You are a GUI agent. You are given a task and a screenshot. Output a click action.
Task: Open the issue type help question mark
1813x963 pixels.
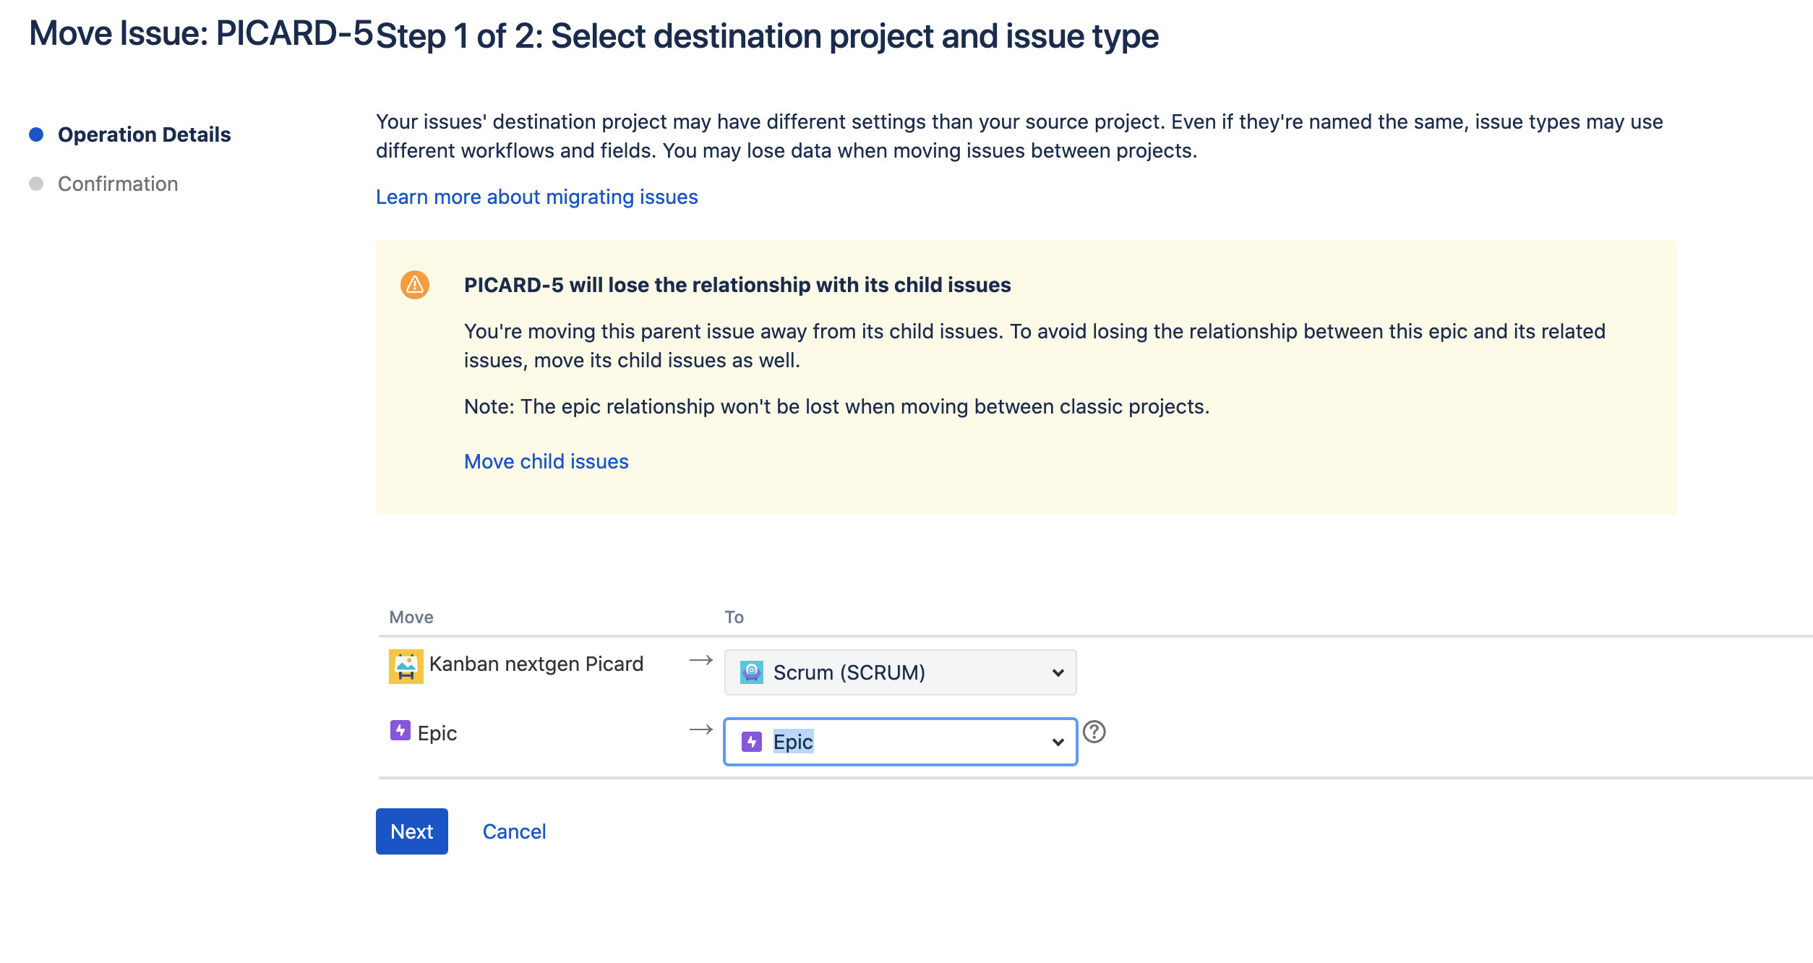click(1094, 732)
